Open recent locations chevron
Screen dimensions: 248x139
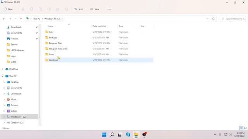[15, 19]
